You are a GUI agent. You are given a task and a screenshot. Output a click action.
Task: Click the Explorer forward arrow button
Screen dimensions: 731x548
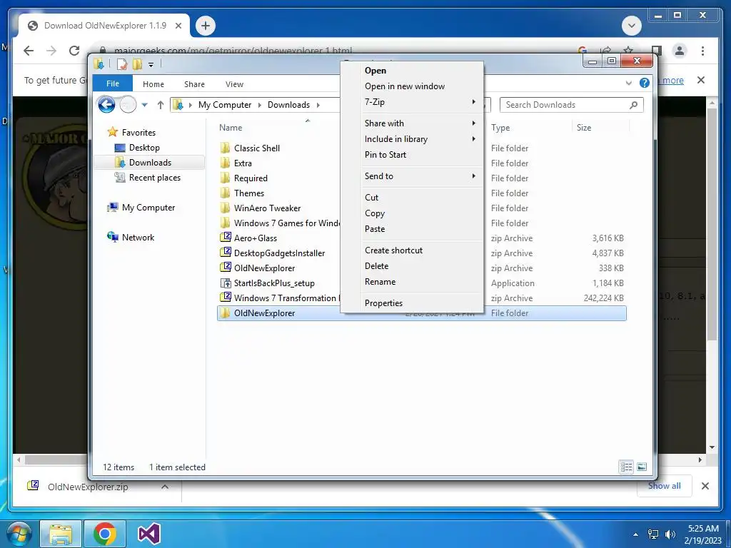128,105
